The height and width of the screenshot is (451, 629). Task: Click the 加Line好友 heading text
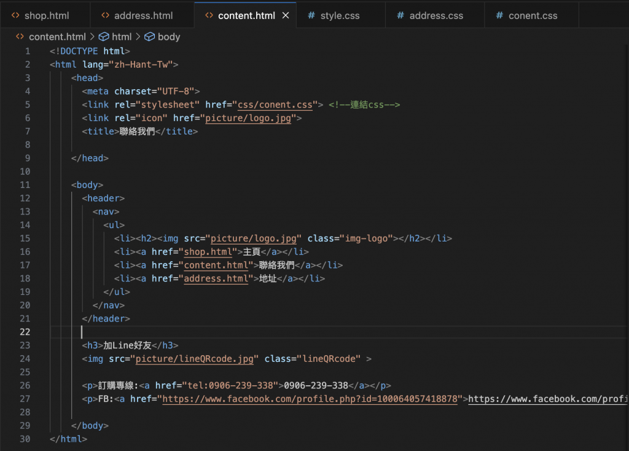(x=128, y=345)
